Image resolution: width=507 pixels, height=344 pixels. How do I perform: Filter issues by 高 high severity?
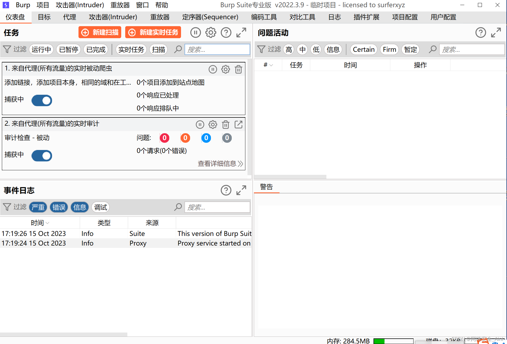[x=289, y=50]
